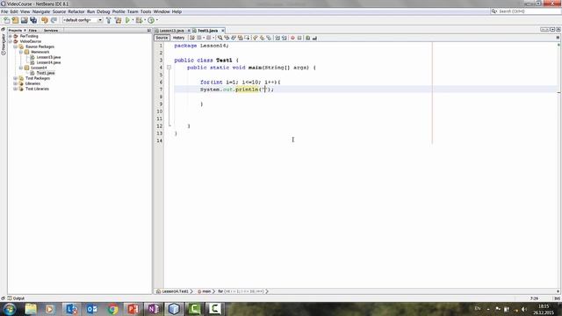
Task: Open the default config combo box
Action: click(x=83, y=20)
